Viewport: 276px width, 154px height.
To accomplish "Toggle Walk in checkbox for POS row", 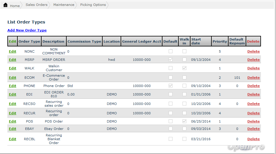I will tap(184, 121).
